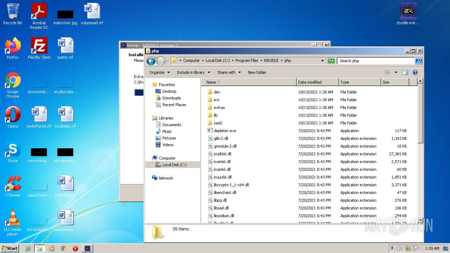Screen dimensions: 450x253
Task: Expand the RBXIDLE breadcrumb arrow
Action: pos(281,61)
